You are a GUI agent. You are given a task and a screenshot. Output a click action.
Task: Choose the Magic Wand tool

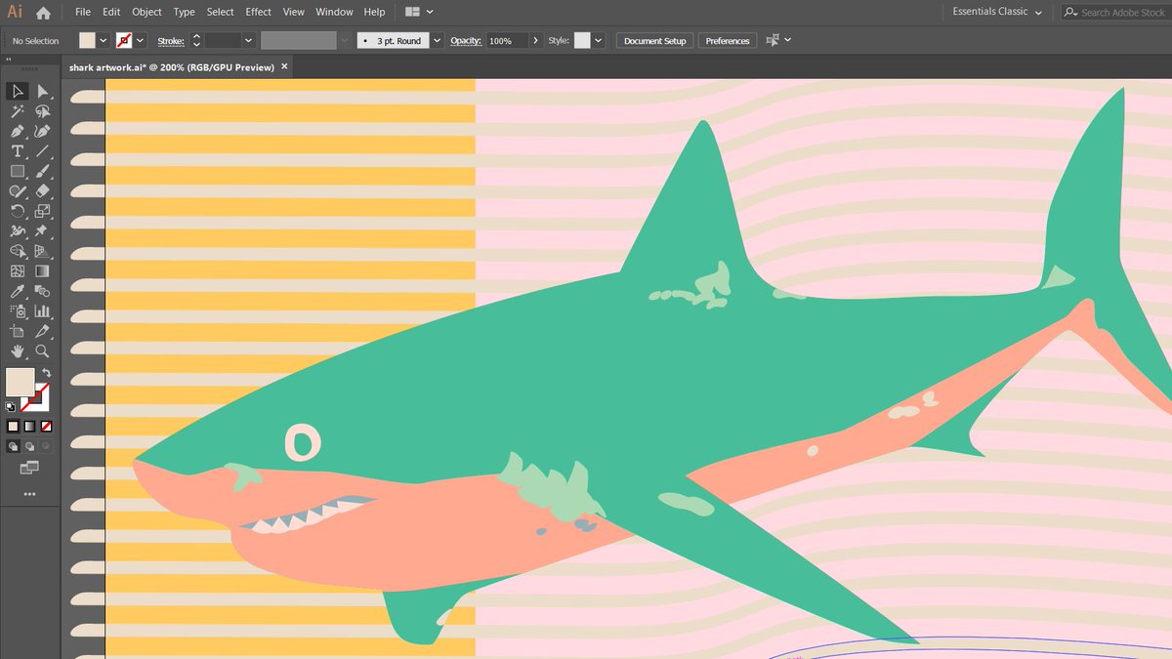(x=18, y=111)
